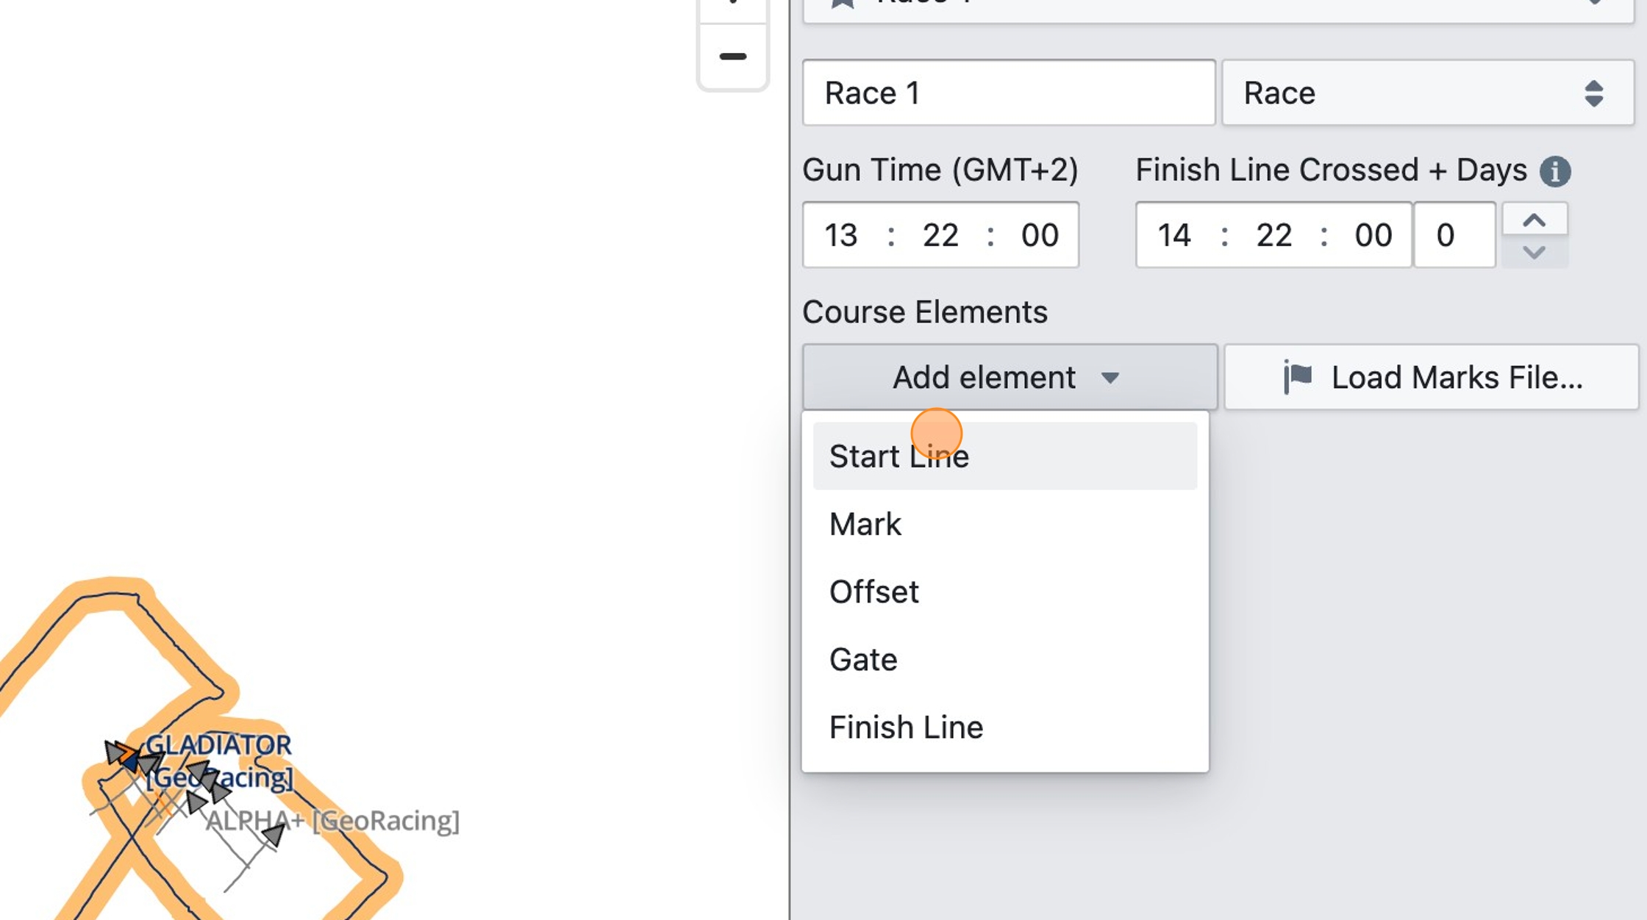Click the Load Marks File button
Screen dimensions: 1647x920
pos(1431,377)
